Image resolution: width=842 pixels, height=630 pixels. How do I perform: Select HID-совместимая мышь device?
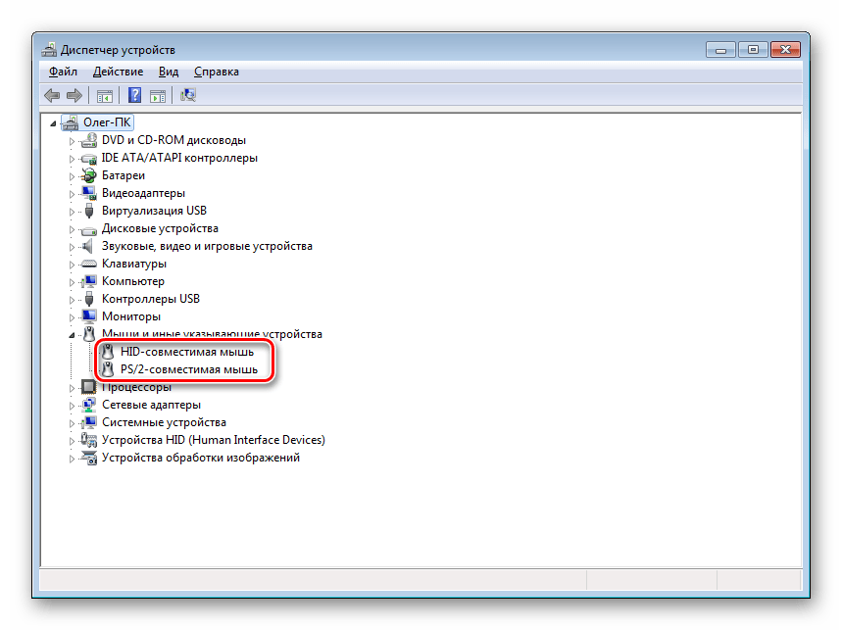(187, 352)
